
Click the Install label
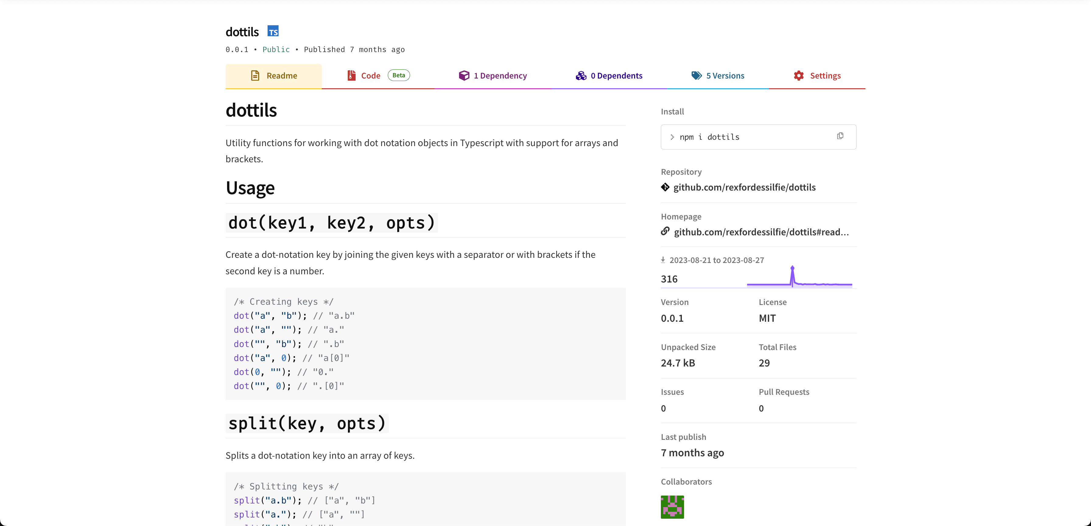click(672, 111)
